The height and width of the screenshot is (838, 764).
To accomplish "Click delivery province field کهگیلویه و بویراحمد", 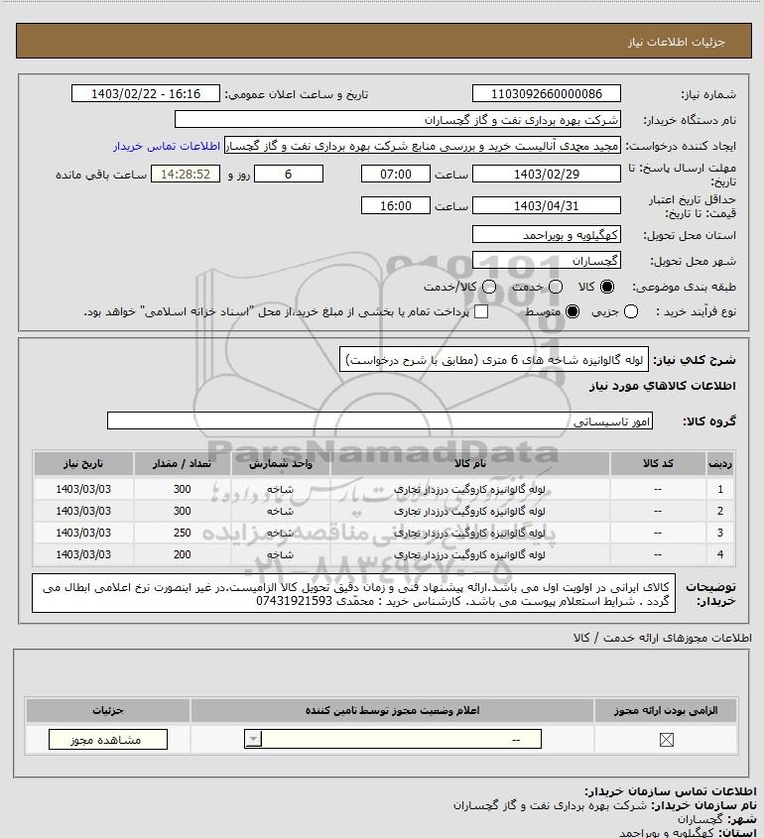I will pyautogui.click(x=547, y=235).
